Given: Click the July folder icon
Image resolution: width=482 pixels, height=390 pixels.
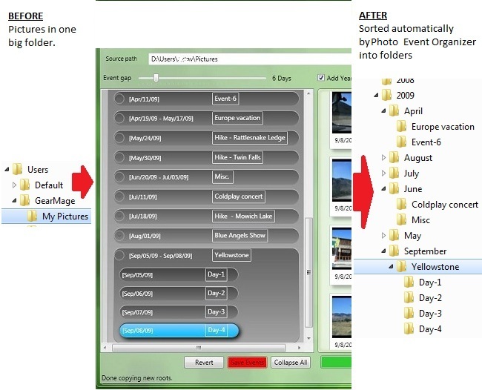Looking at the screenshot, I should click(x=394, y=173).
